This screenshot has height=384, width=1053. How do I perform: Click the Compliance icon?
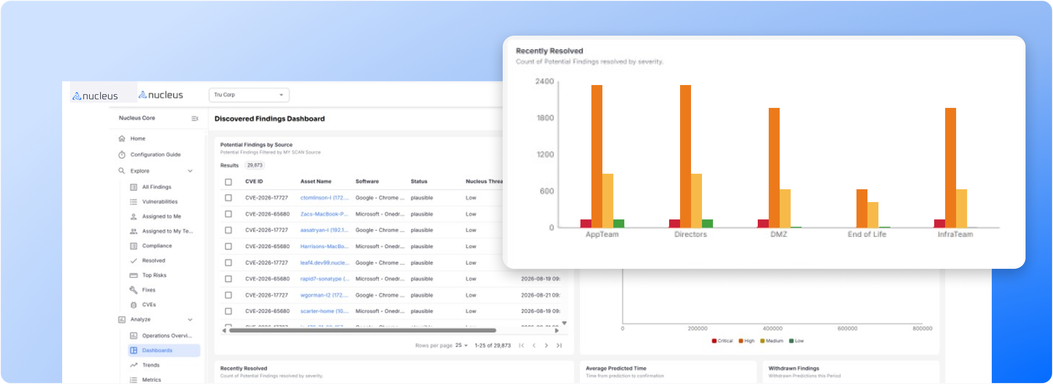[x=133, y=246]
